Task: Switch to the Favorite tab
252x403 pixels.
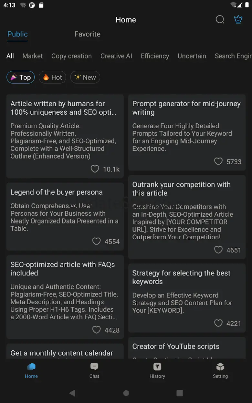Action: [87, 34]
